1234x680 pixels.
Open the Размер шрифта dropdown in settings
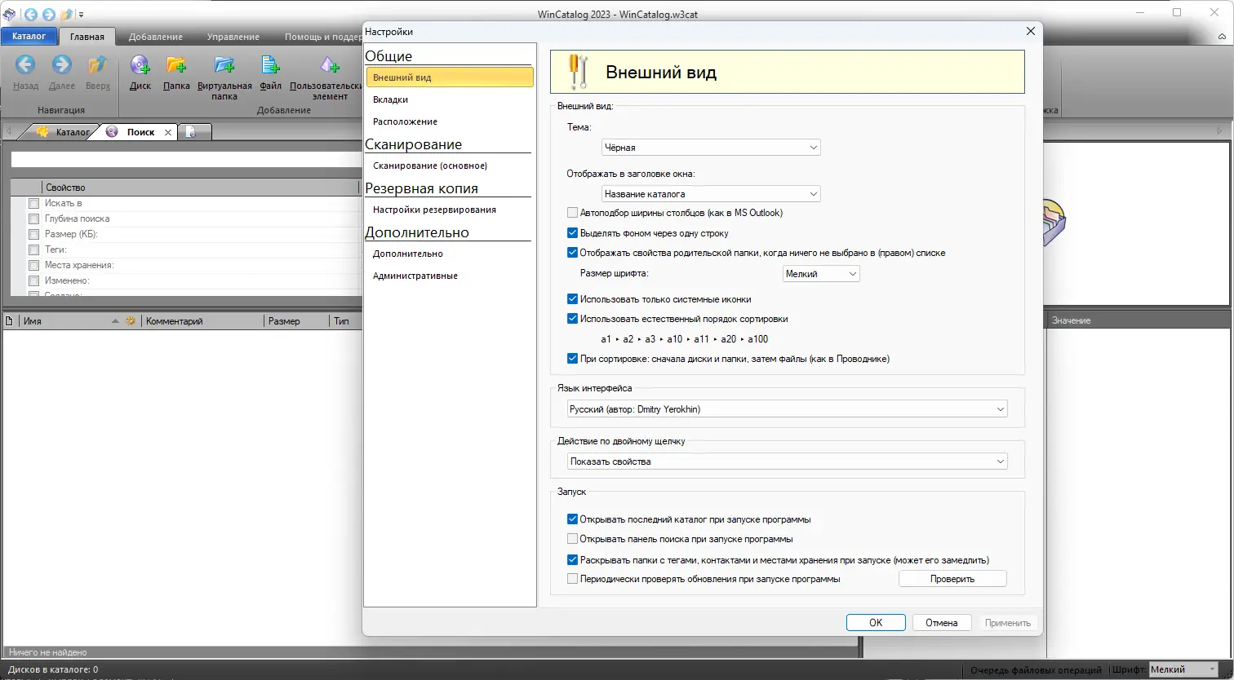821,274
